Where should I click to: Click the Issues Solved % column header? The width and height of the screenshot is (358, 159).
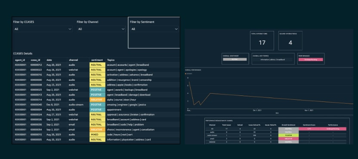(254, 125)
